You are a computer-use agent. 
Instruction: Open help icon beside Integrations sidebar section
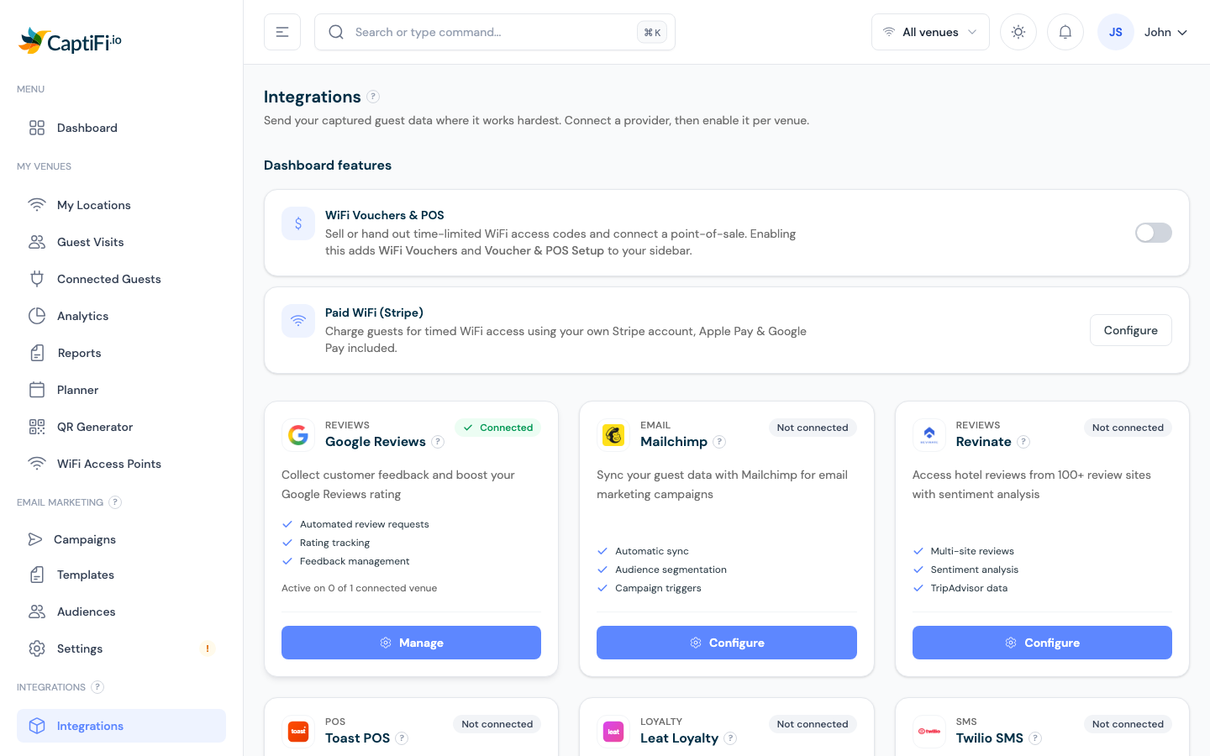click(x=97, y=687)
